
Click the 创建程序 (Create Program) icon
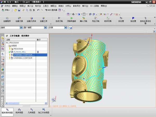(7, 19)
